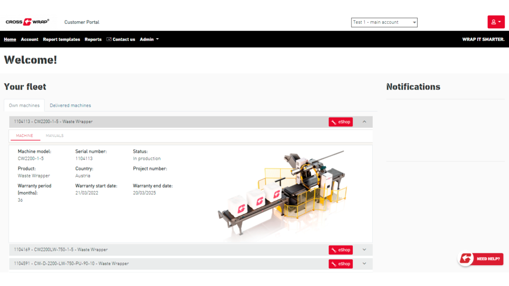Open the Reports menu item
The width and height of the screenshot is (509, 286).
(93, 40)
